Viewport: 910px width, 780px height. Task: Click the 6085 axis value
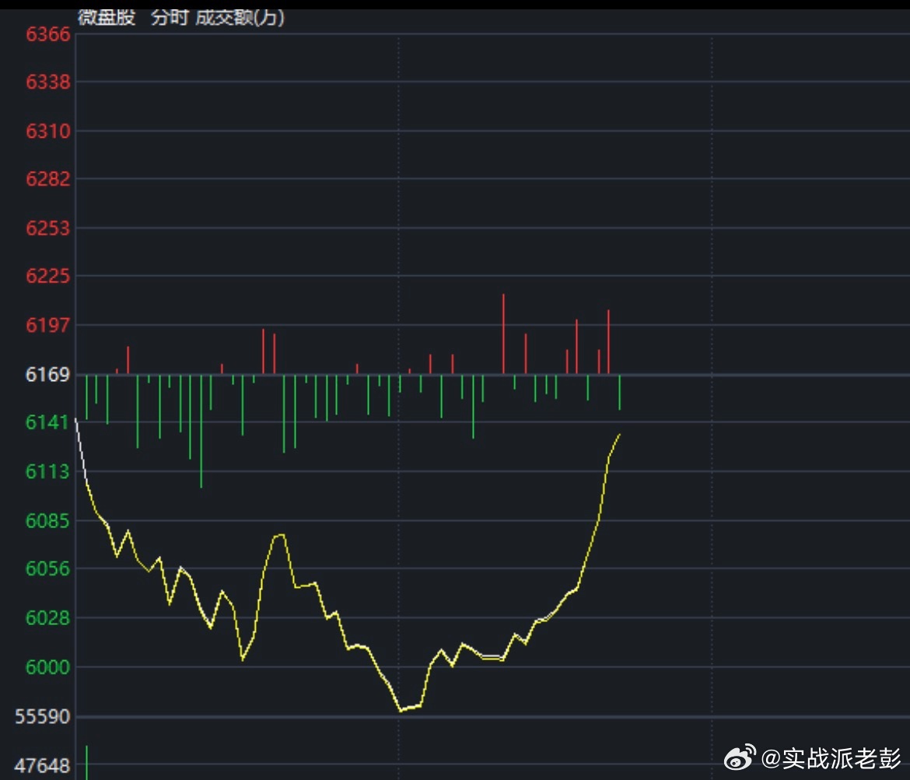point(48,520)
